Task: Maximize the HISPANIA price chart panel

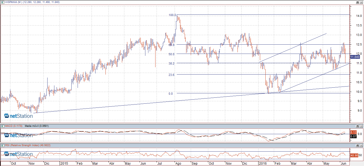Action: pyautogui.click(x=357, y=2)
